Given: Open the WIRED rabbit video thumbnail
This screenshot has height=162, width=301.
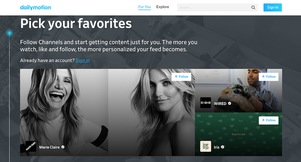Looking at the screenshot, I should (x=238, y=91).
